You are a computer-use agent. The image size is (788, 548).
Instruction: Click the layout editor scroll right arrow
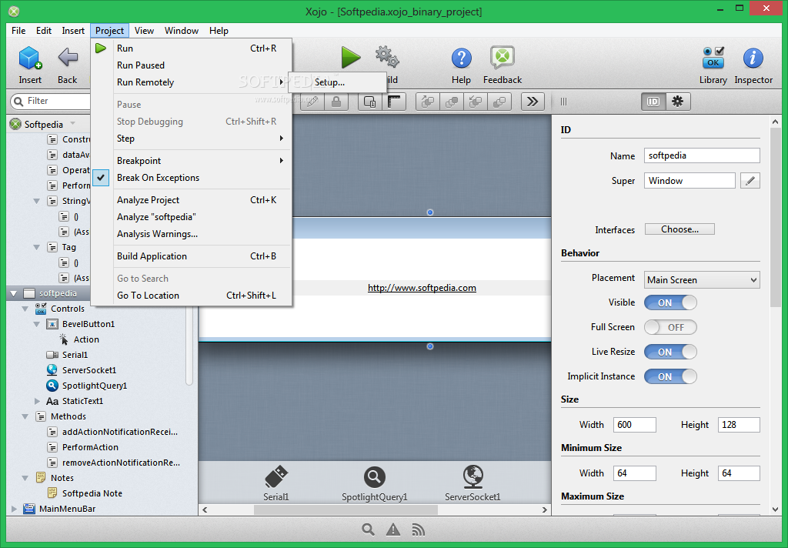tap(545, 510)
